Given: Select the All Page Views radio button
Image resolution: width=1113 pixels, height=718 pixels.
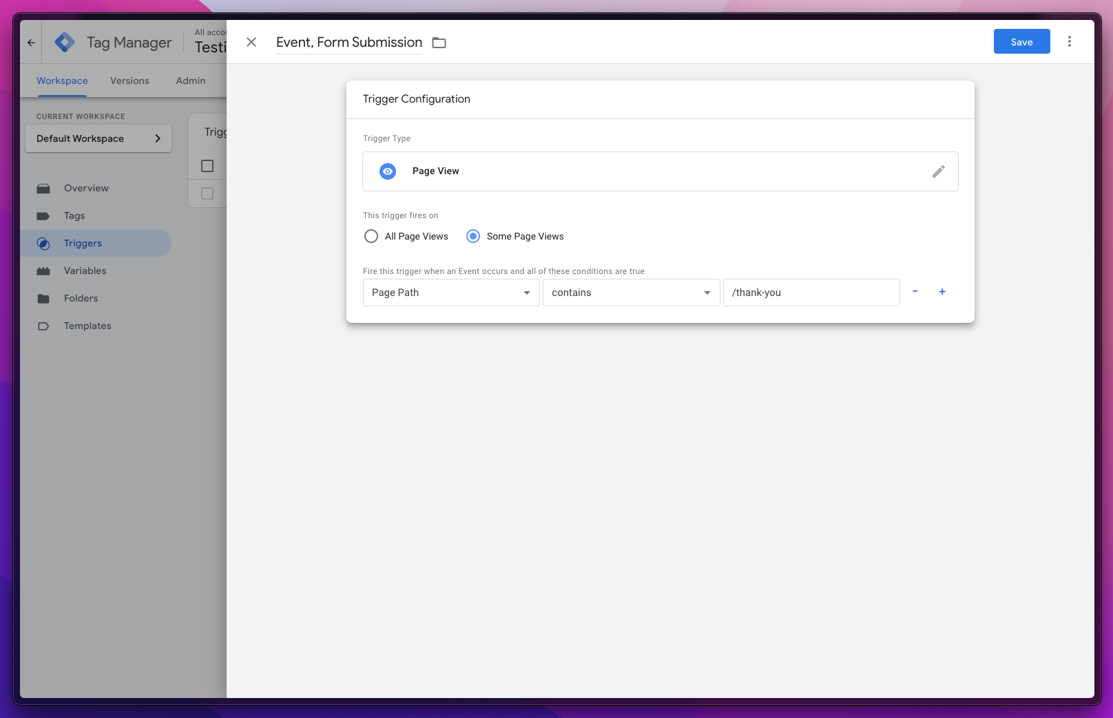Looking at the screenshot, I should [371, 236].
